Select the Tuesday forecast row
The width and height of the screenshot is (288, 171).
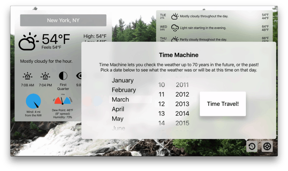point(214,16)
